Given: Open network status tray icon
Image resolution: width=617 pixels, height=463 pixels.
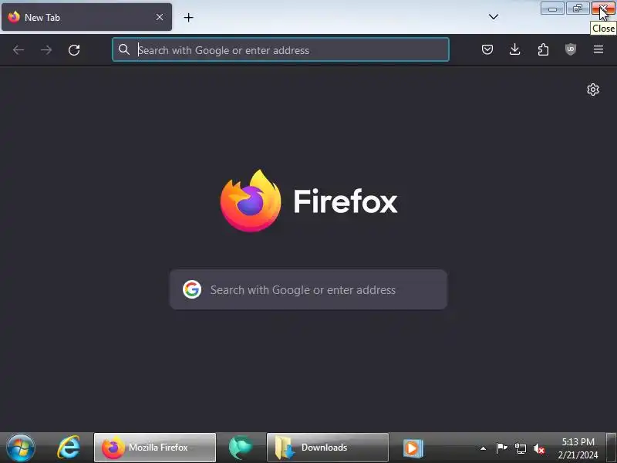Looking at the screenshot, I should (x=520, y=448).
